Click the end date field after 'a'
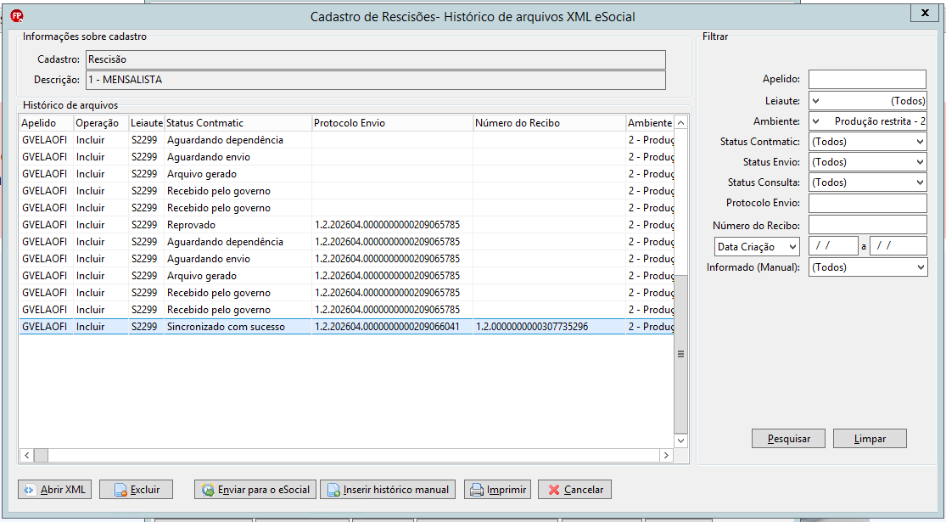This screenshot has height=522, width=946. click(898, 246)
